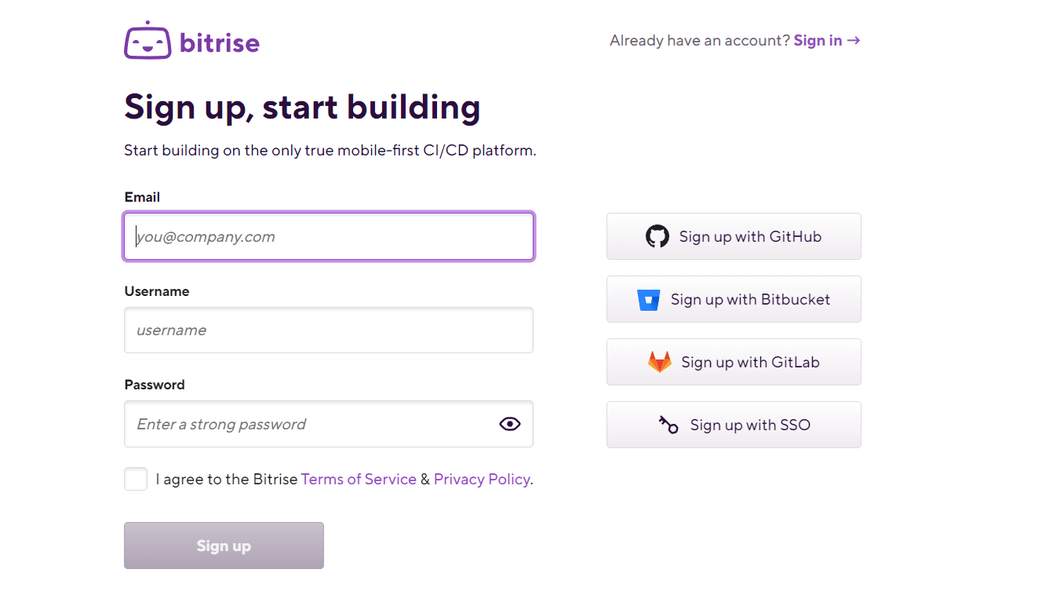Toggle password visibility with the eye icon
This screenshot has width=1060, height=595.
[510, 424]
